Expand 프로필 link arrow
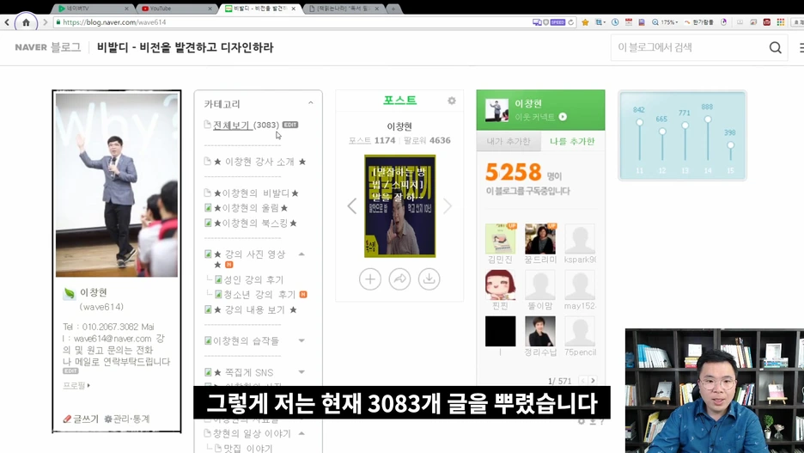Image resolution: width=804 pixels, height=453 pixels. tap(88, 385)
